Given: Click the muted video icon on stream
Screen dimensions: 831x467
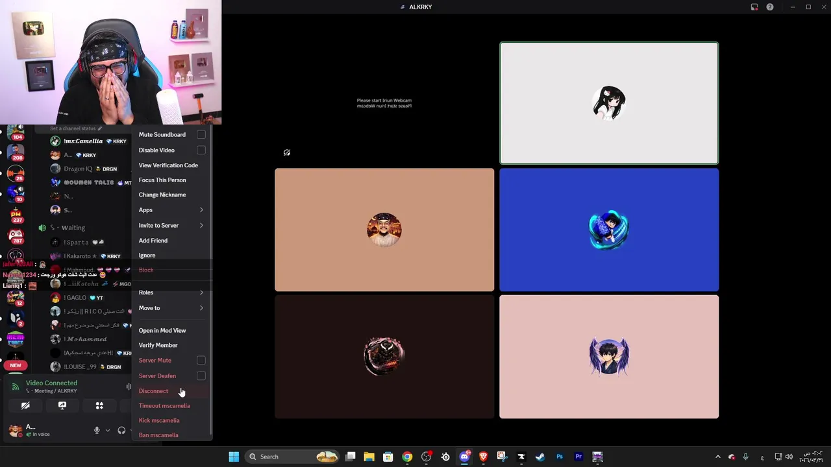Looking at the screenshot, I should click(287, 153).
